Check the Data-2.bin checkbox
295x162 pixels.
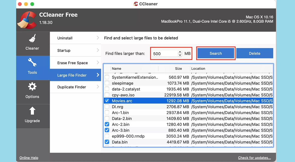[107, 118]
